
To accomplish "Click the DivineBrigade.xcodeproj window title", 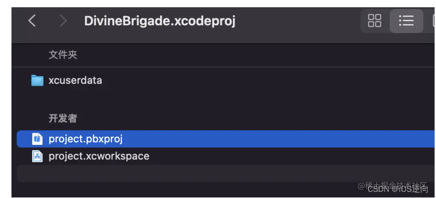I will [160, 21].
